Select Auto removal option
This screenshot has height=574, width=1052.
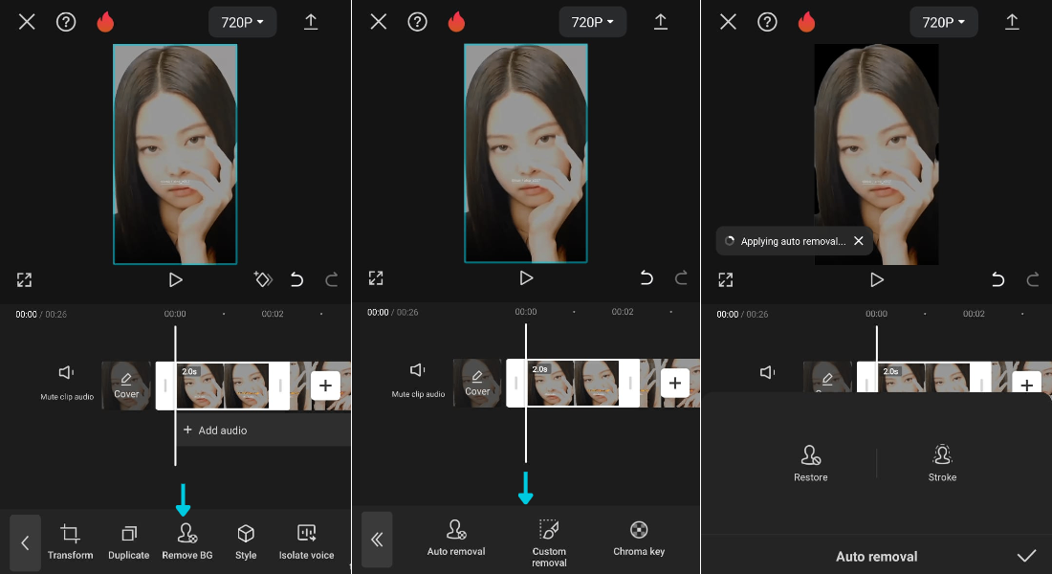click(x=456, y=538)
